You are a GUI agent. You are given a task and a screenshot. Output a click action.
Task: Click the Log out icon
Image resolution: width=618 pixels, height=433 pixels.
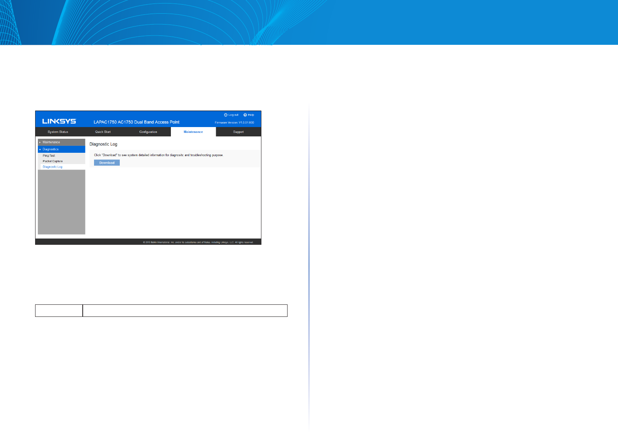click(226, 115)
